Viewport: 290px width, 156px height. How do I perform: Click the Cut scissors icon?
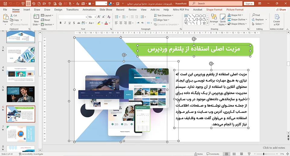tap(12, 15)
